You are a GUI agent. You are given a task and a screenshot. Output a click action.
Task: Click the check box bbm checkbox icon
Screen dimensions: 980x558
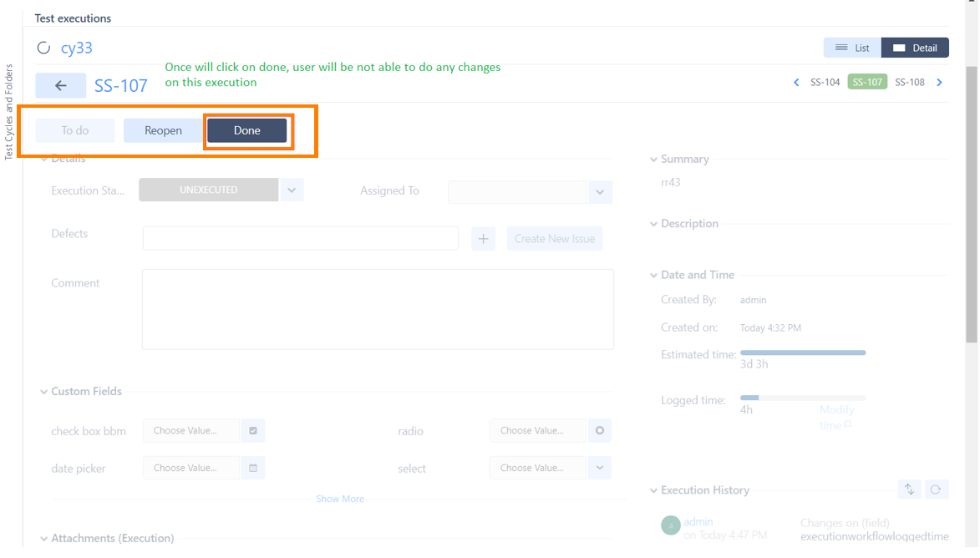coord(253,431)
